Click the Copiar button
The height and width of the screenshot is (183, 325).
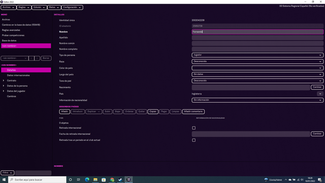pyautogui.click(x=153, y=112)
